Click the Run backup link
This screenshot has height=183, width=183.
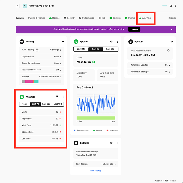pyautogui.click(x=96, y=170)
